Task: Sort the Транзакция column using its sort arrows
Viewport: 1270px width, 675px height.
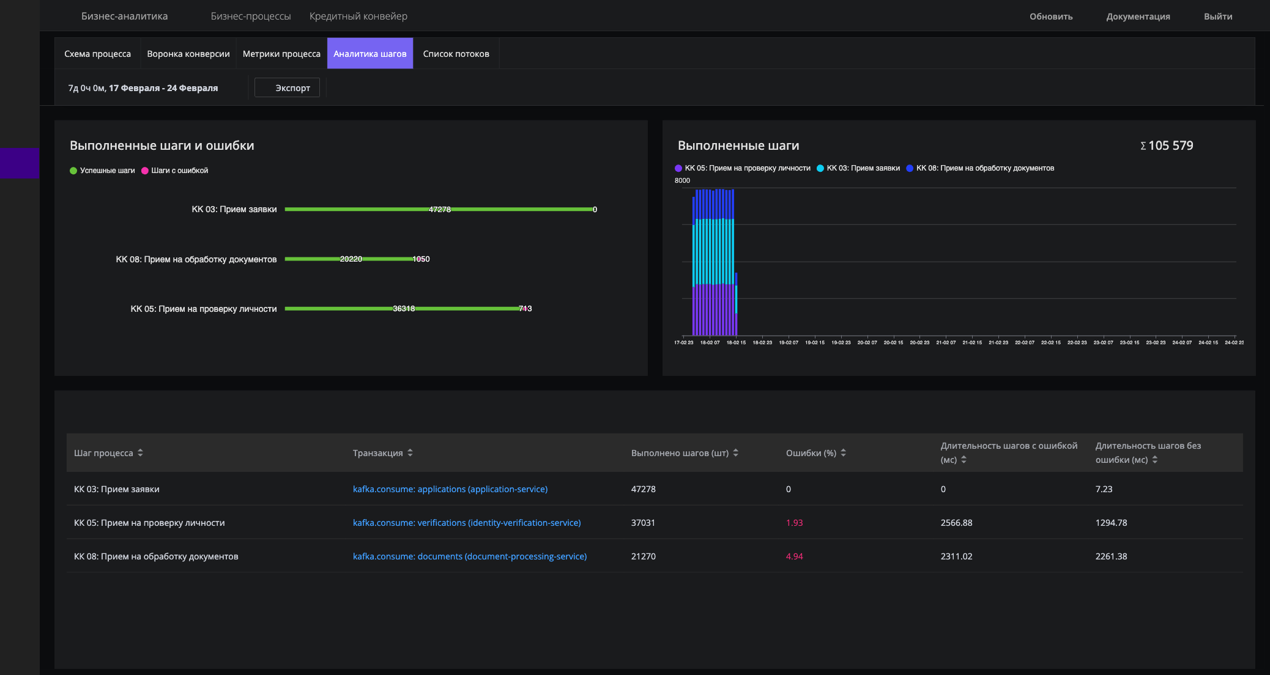Action: point(410,452)
